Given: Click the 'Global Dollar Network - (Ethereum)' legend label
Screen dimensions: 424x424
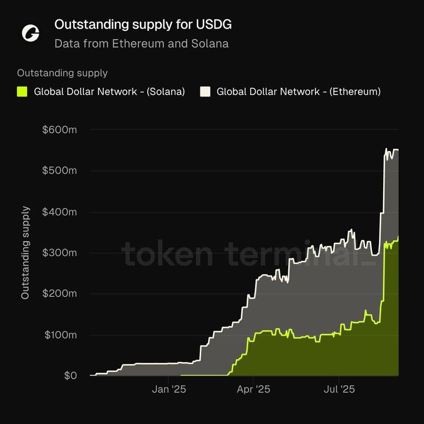Looking at the screenshot, I should click(298, 92).
